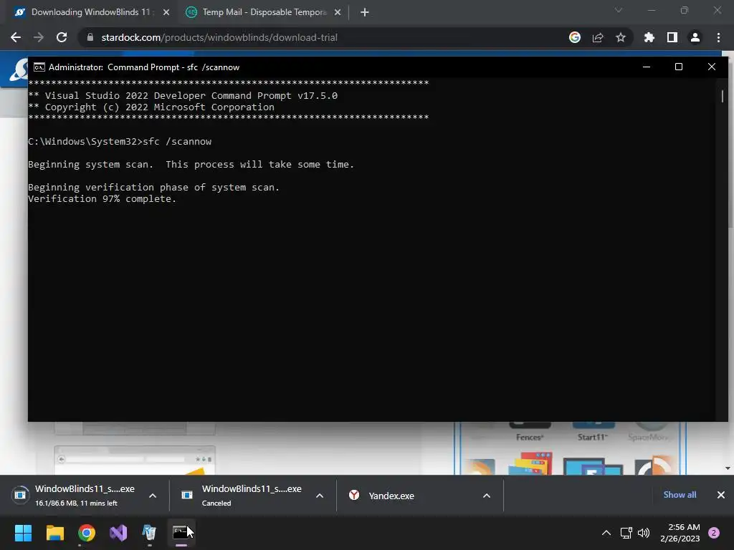Viewport: 734px width, 550px height.
Task: Open Chrome from taskbar
Action: point(87,532)
